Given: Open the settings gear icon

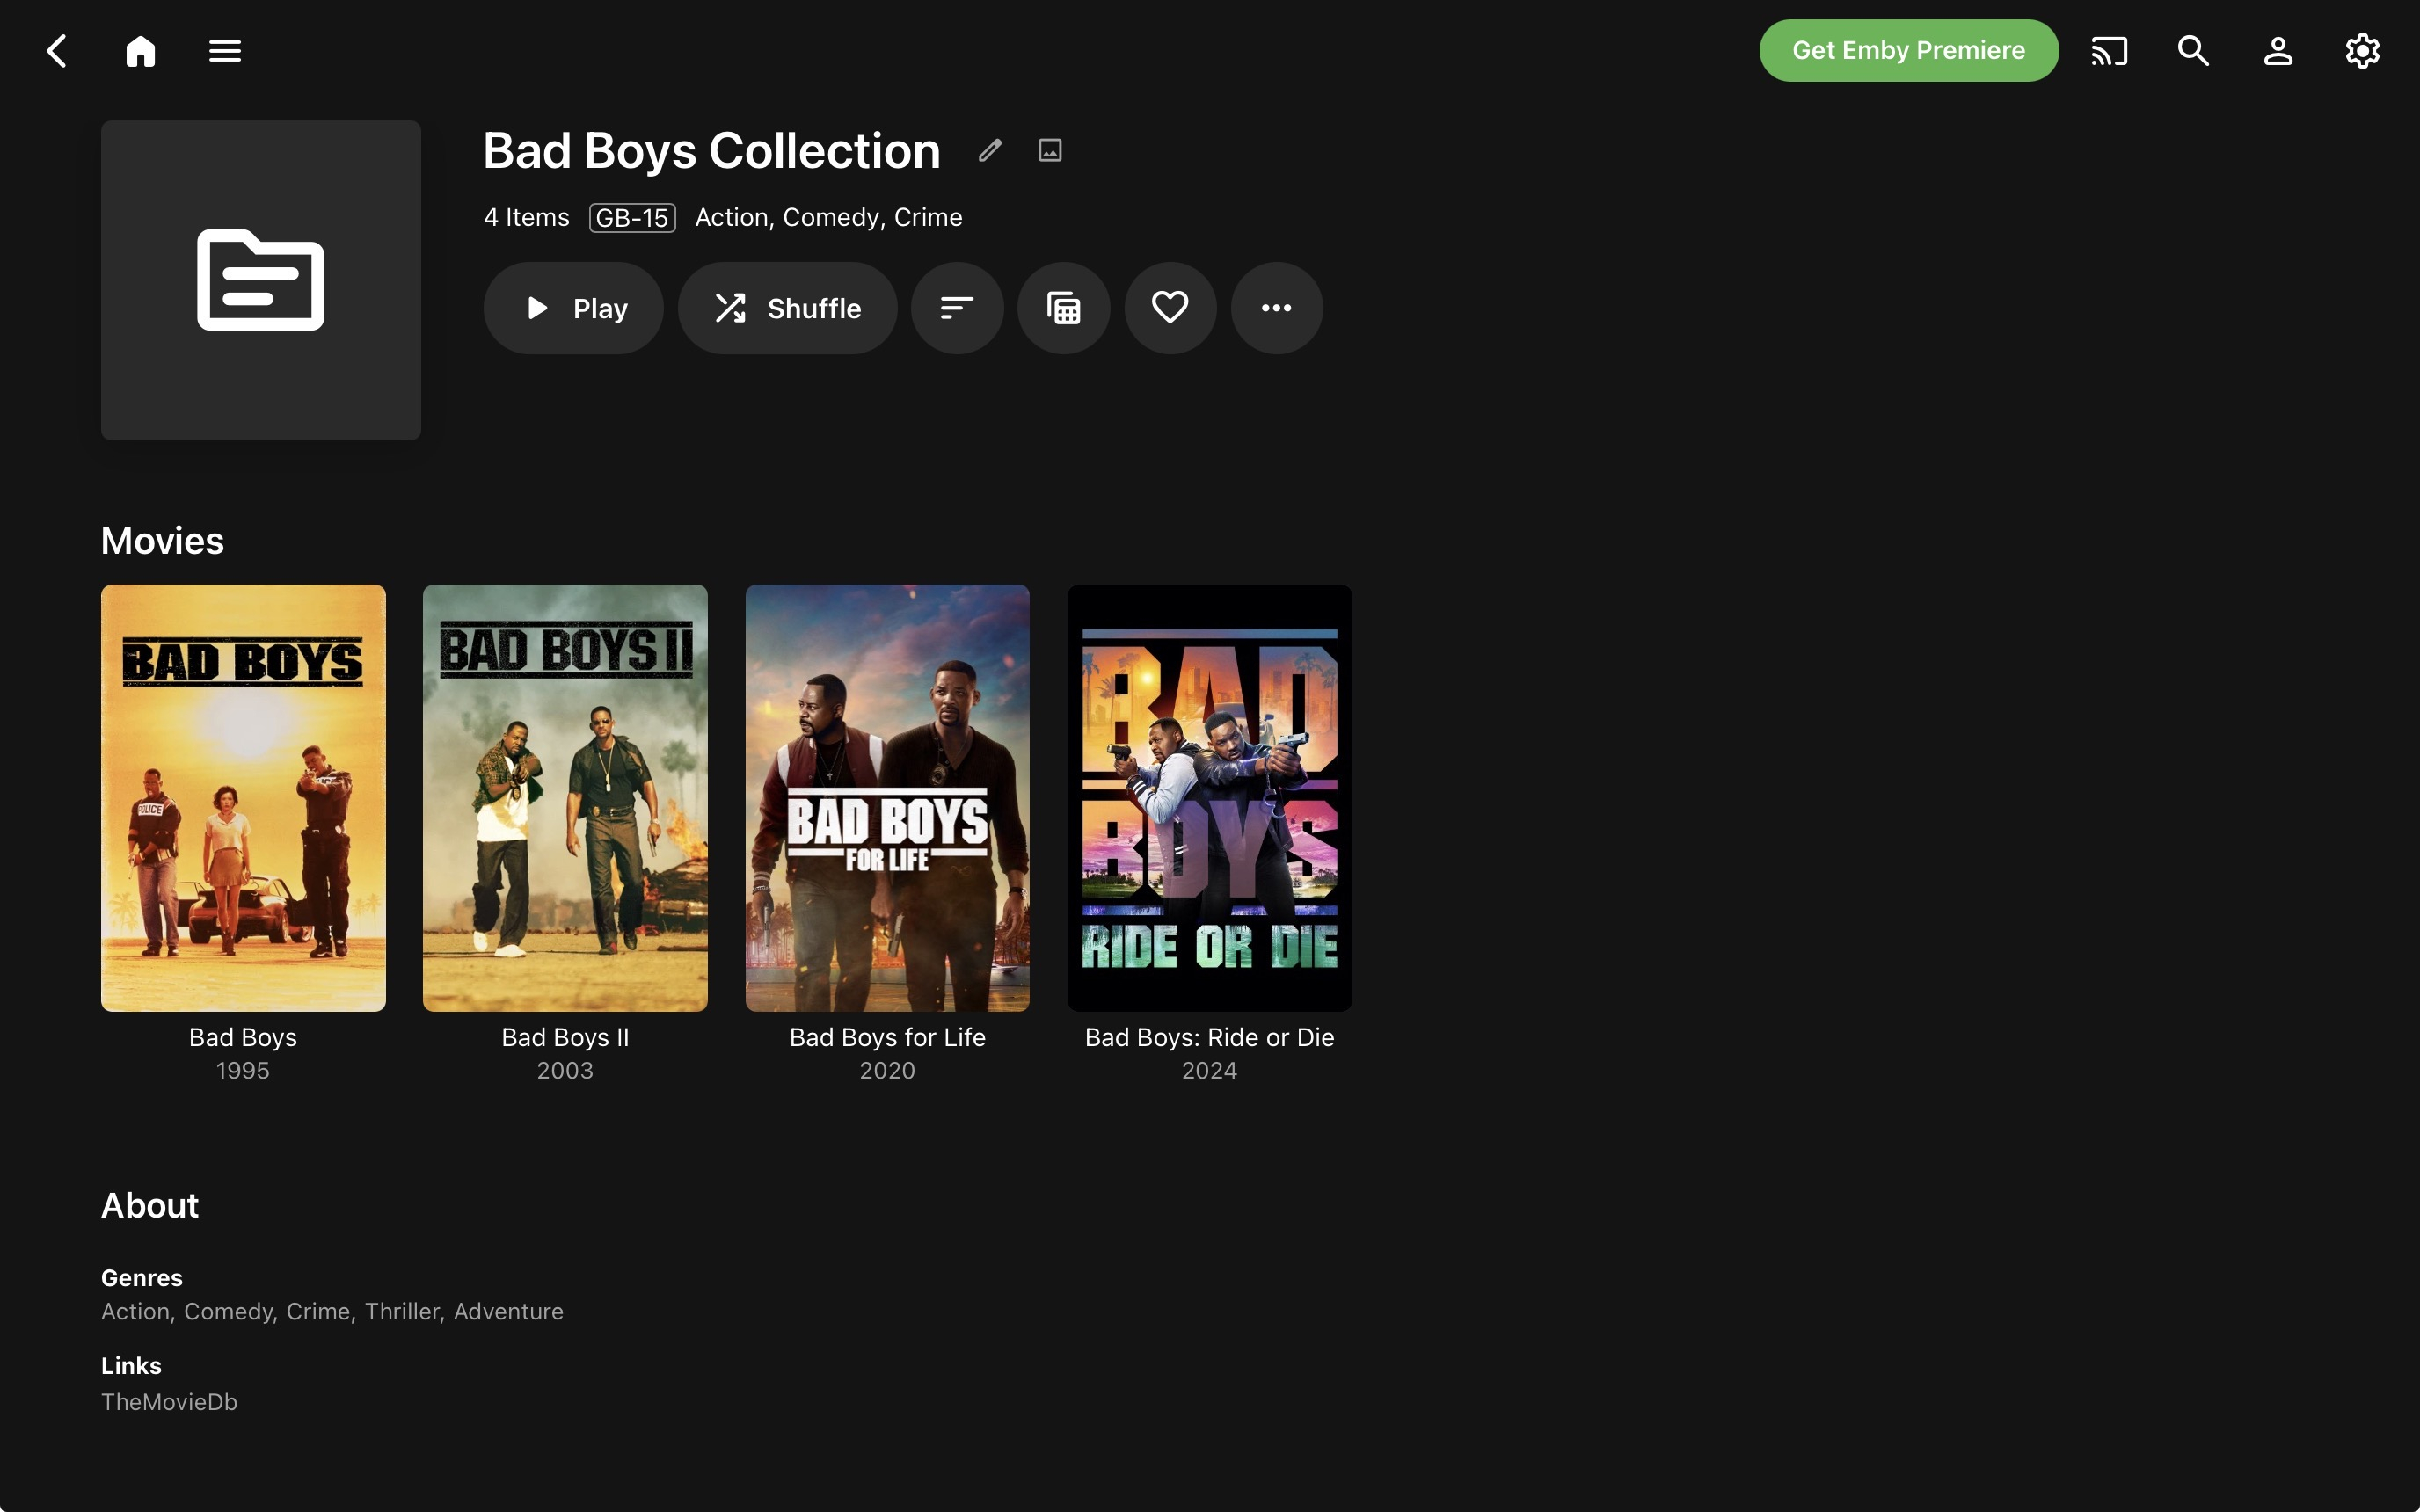Looking at the screenshot, I should point(2362,51).
